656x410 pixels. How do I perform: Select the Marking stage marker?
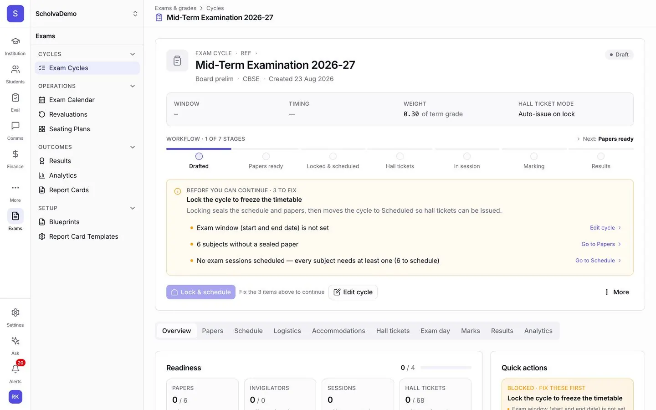534,156
